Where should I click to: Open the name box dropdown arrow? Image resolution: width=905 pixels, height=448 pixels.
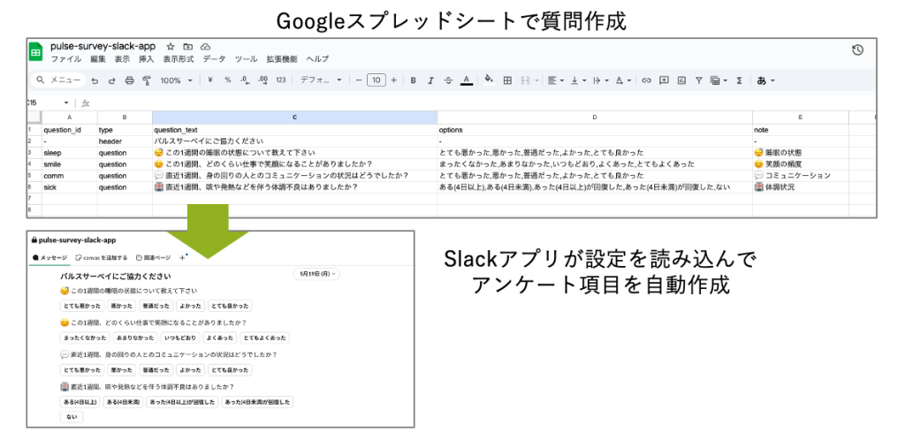coord(66,103)
